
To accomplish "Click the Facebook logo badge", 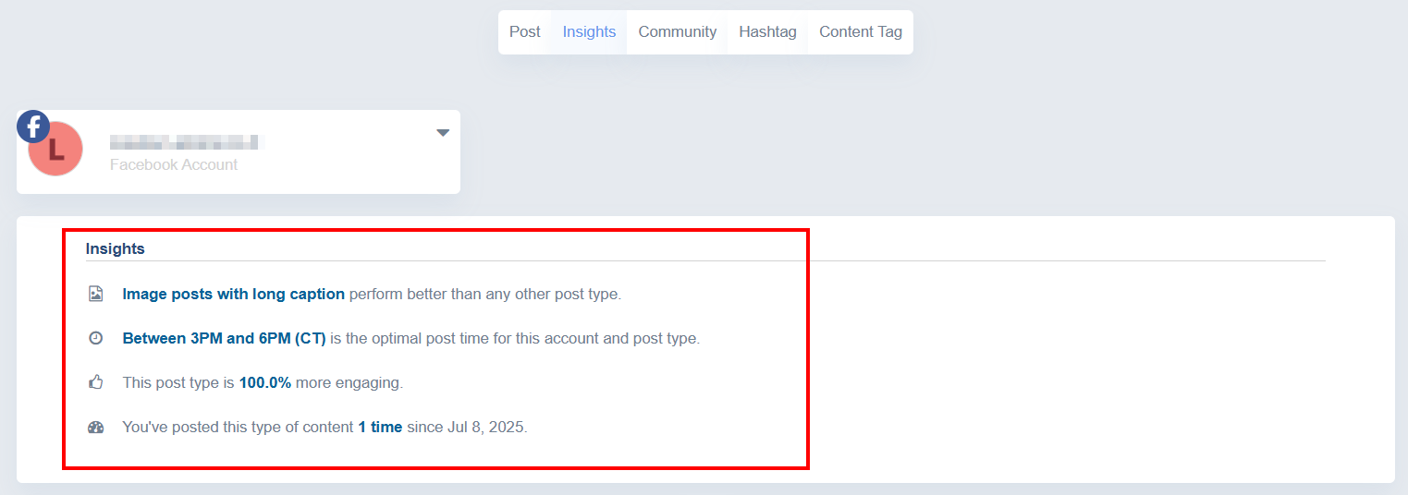I will click(33, 127).
